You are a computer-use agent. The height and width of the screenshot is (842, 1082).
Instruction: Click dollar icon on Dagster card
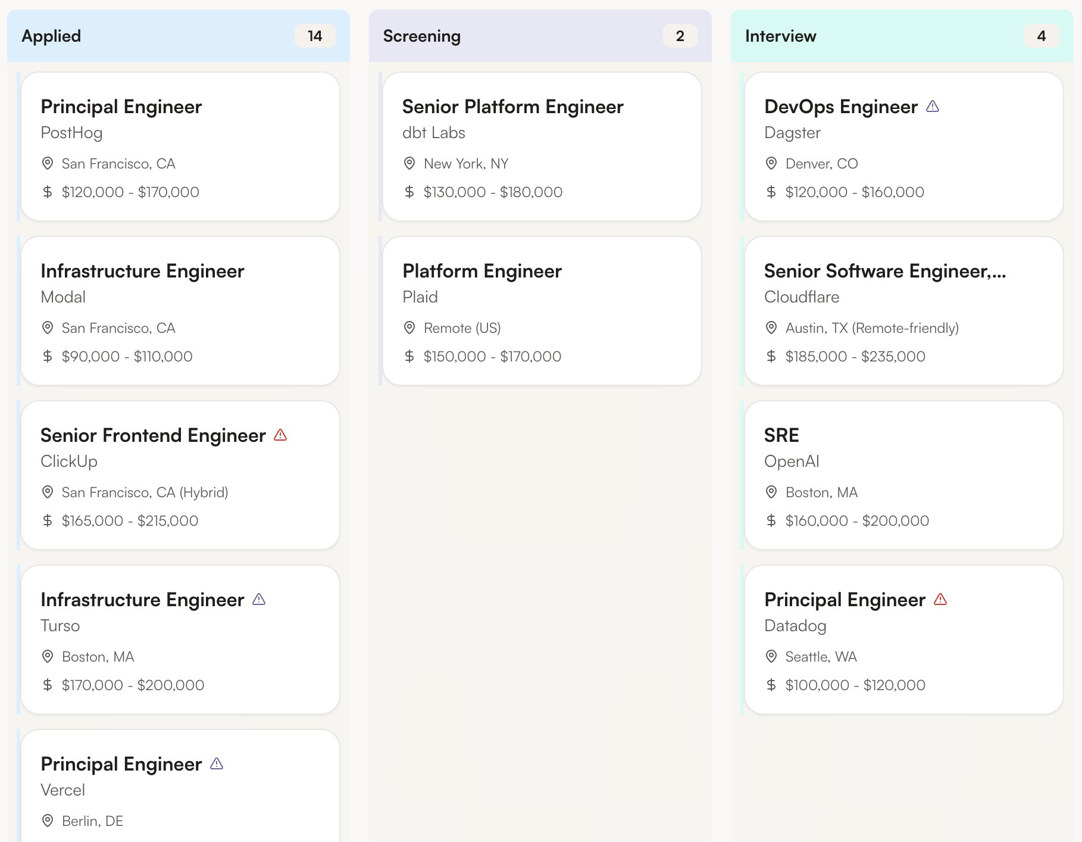point(771,192)
